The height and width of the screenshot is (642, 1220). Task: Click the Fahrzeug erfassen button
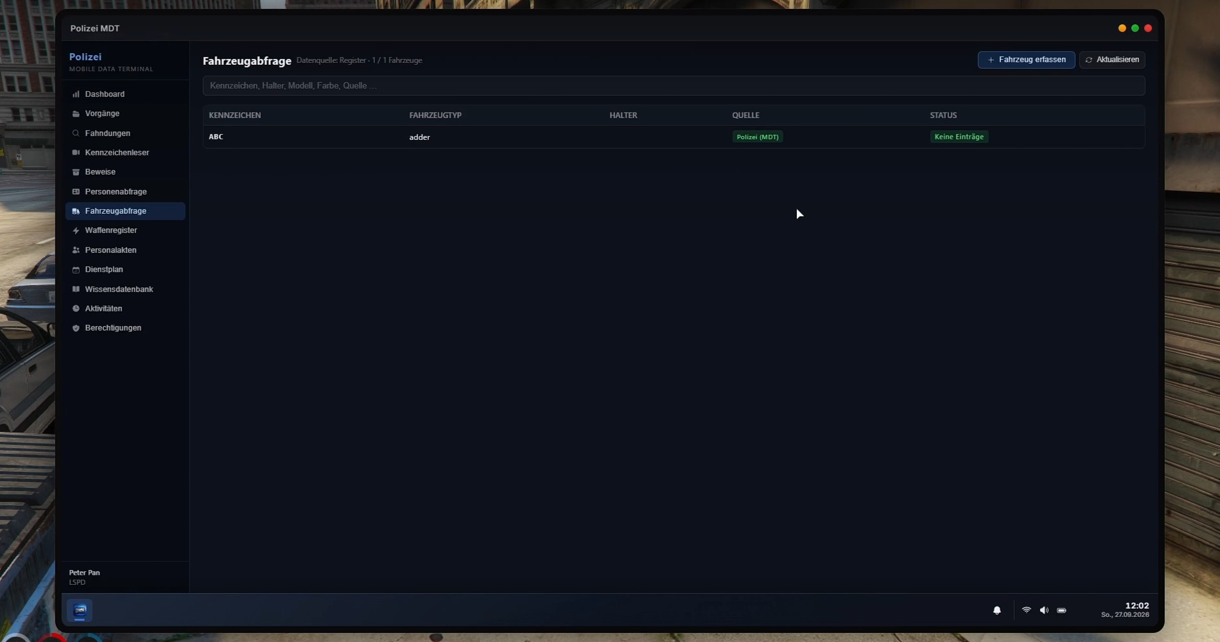1026,60
